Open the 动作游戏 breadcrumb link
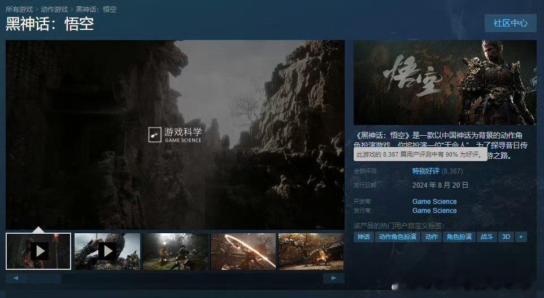This screenshot has width=544, height=298. point(54,10)
